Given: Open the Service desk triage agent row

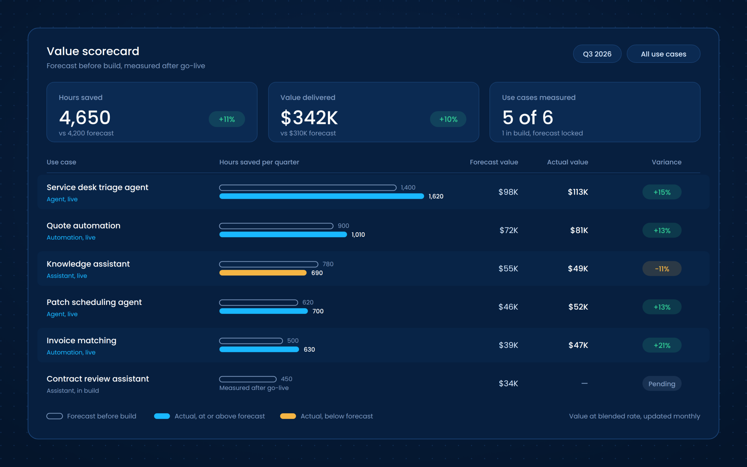Looking at the screenshot, I should pyautogui.click(x=373, y=192).
